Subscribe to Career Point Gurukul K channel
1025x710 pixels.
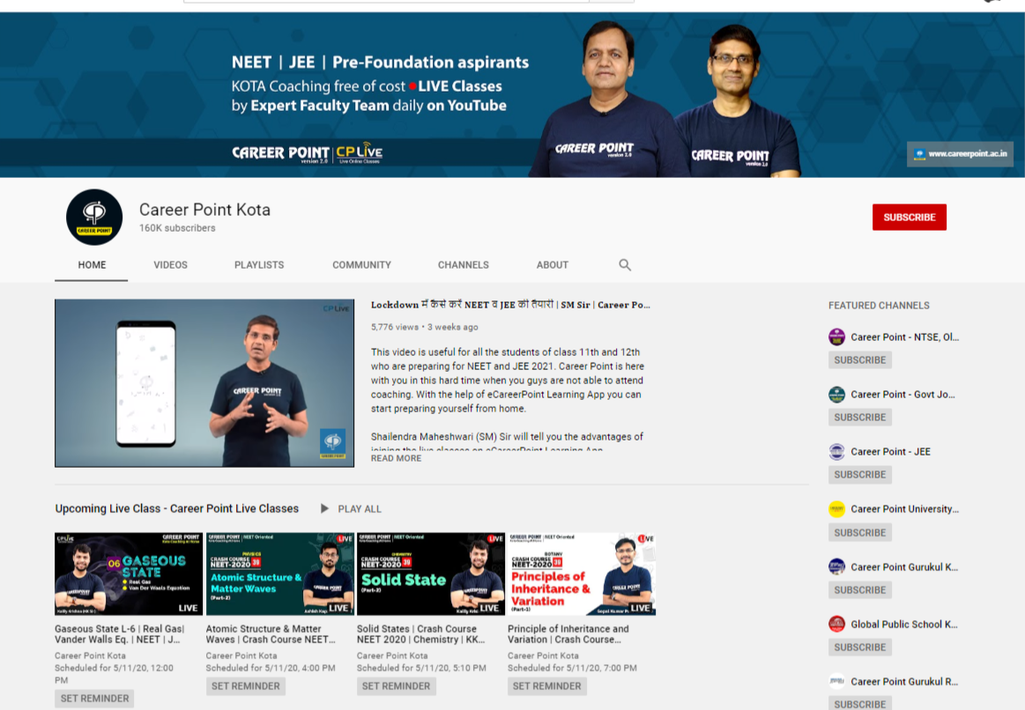(859, 590)
